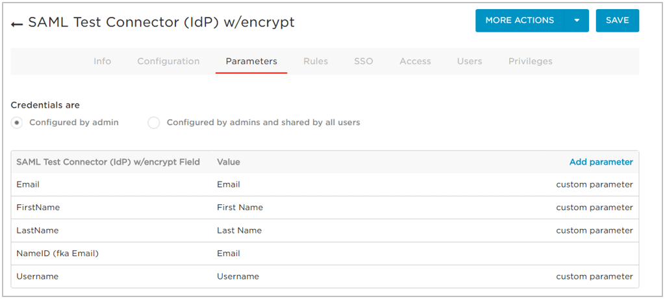Choose Configured by admins and shared option

click(x=154, y=123)
